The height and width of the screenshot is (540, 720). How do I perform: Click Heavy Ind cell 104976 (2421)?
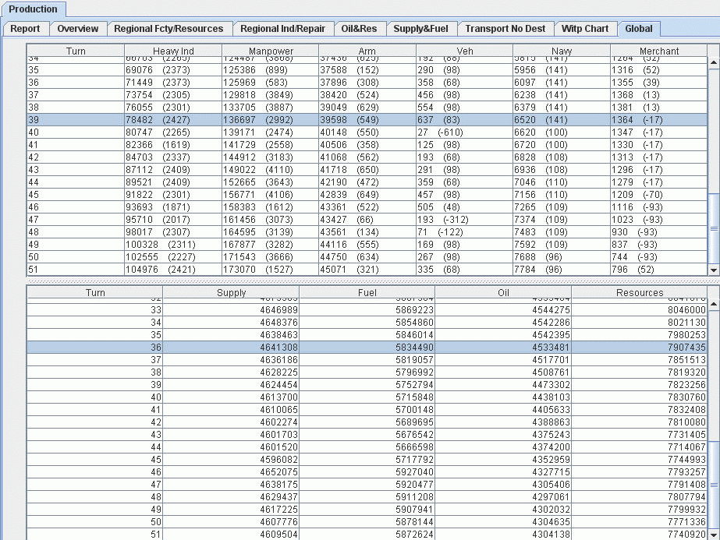pyautogui.click(x=173, y=270)
